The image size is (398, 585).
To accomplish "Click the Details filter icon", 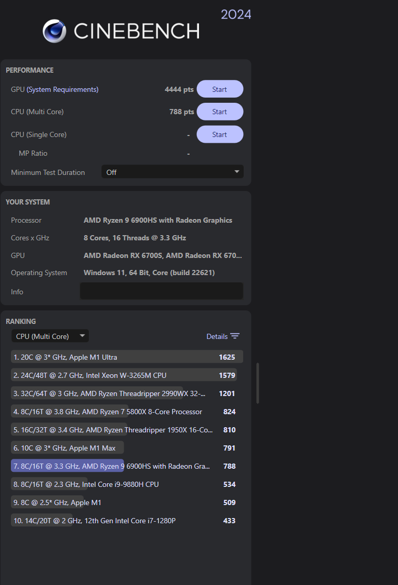I will point(235,336).
